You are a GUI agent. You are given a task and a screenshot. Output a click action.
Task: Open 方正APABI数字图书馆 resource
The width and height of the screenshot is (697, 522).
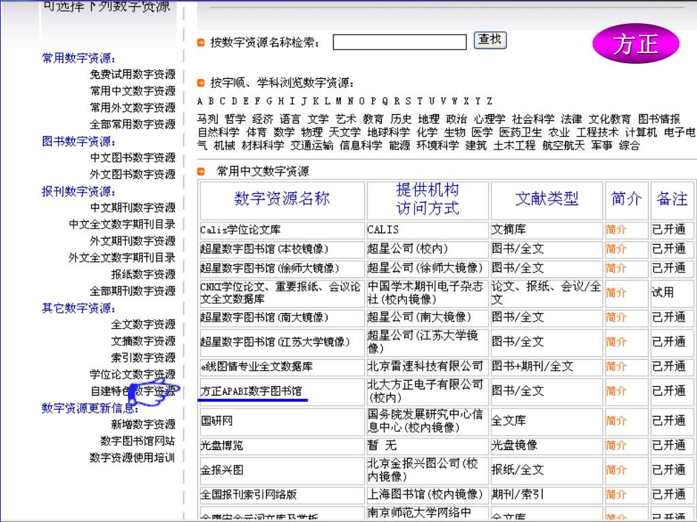point(251,391)
